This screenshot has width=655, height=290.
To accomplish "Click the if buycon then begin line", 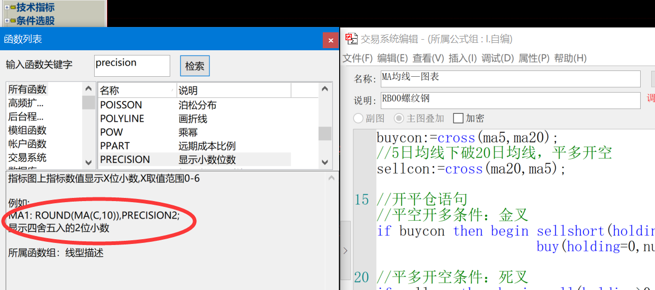I will coord(516,231).
